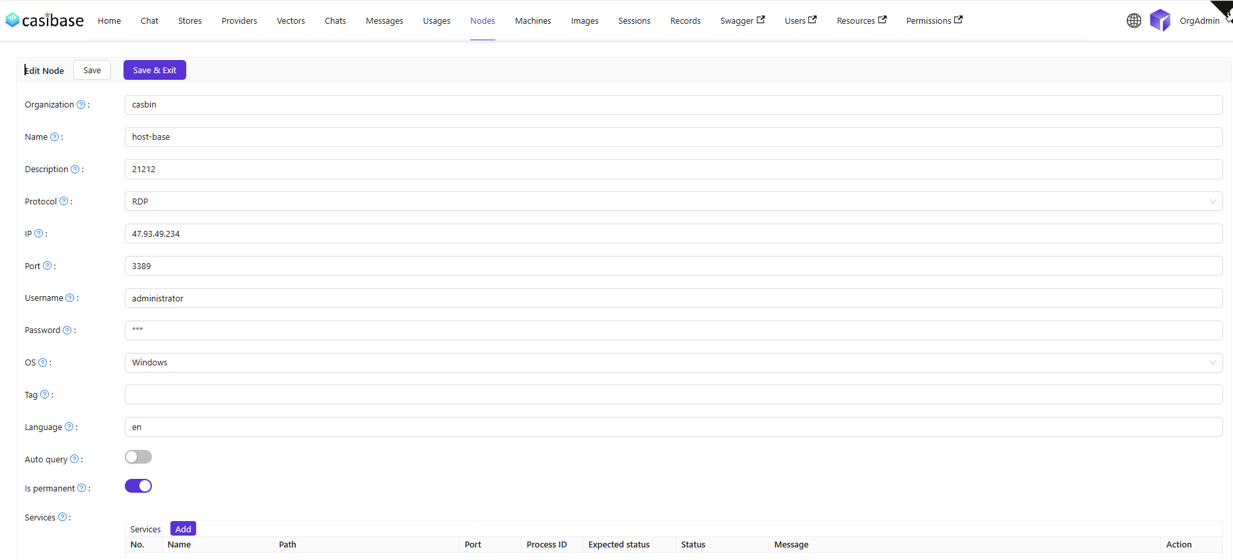Enable the Auto query switch

[138, 457]
